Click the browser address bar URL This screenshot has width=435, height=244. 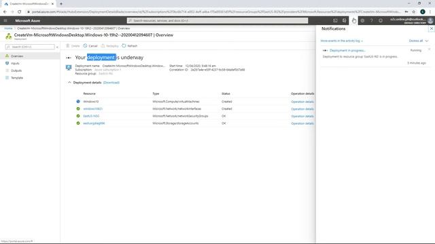(x=216, y=12)
